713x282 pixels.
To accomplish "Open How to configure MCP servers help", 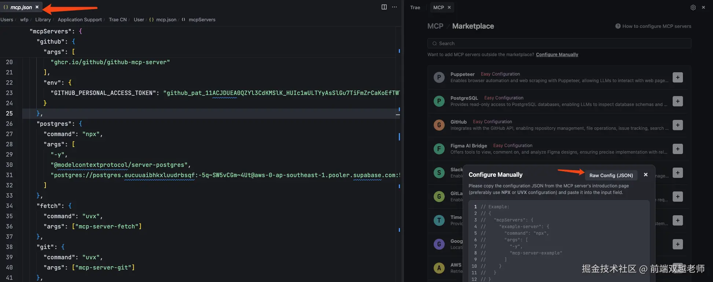I will 653,26.
